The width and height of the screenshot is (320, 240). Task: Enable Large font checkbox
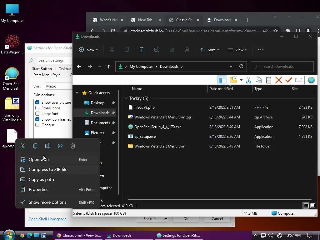(x=37, y=114)
